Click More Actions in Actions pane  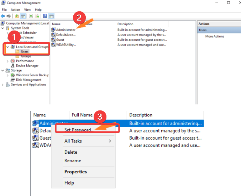point(214,37)
